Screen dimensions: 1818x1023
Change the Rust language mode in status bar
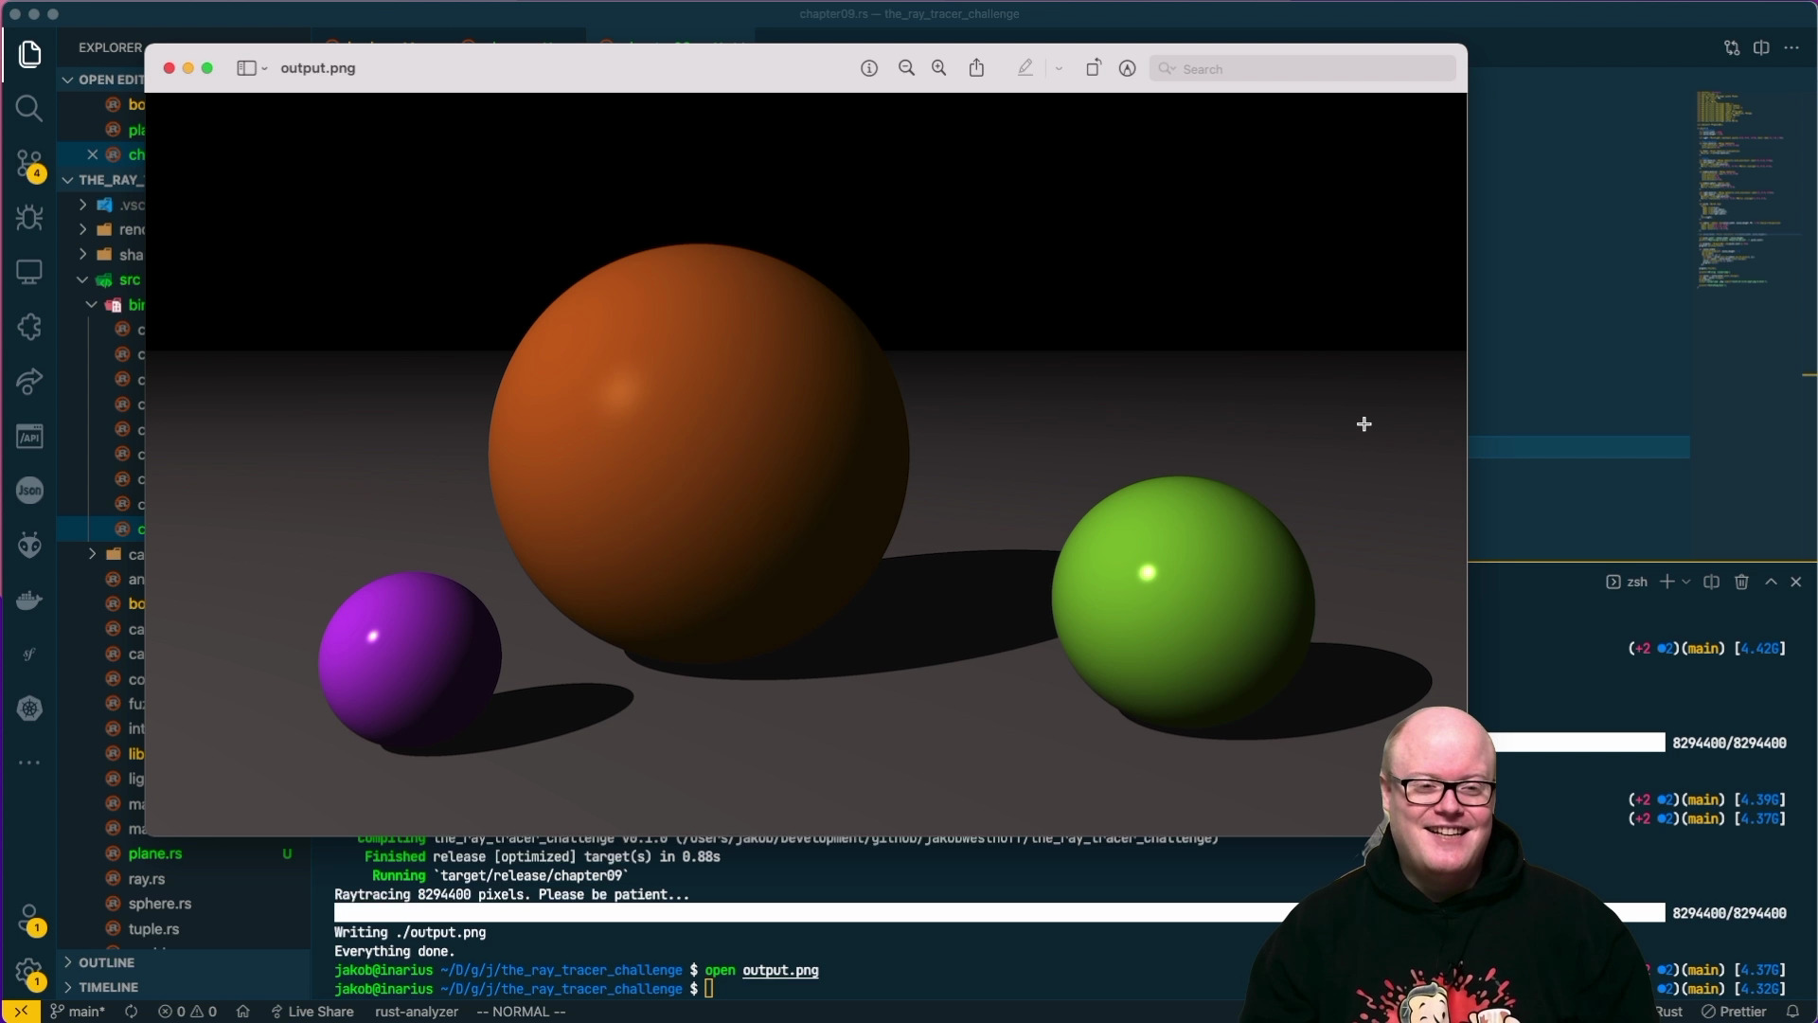pos(1669,1012)
